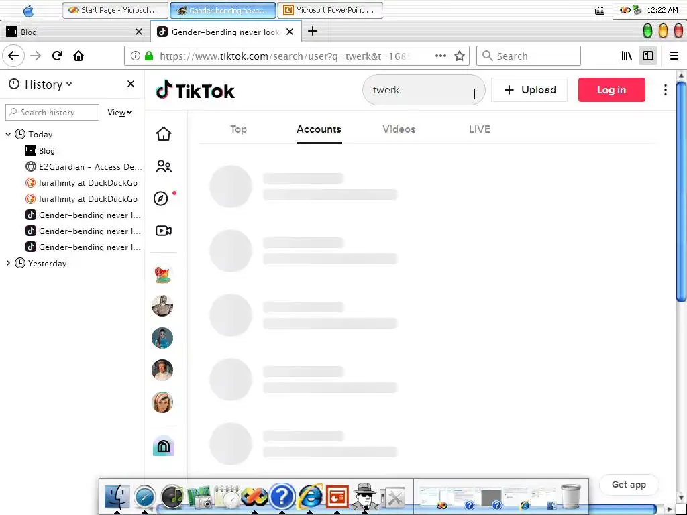Go back with the browser back arrow
687x515 pixels.
coord(13,56)
